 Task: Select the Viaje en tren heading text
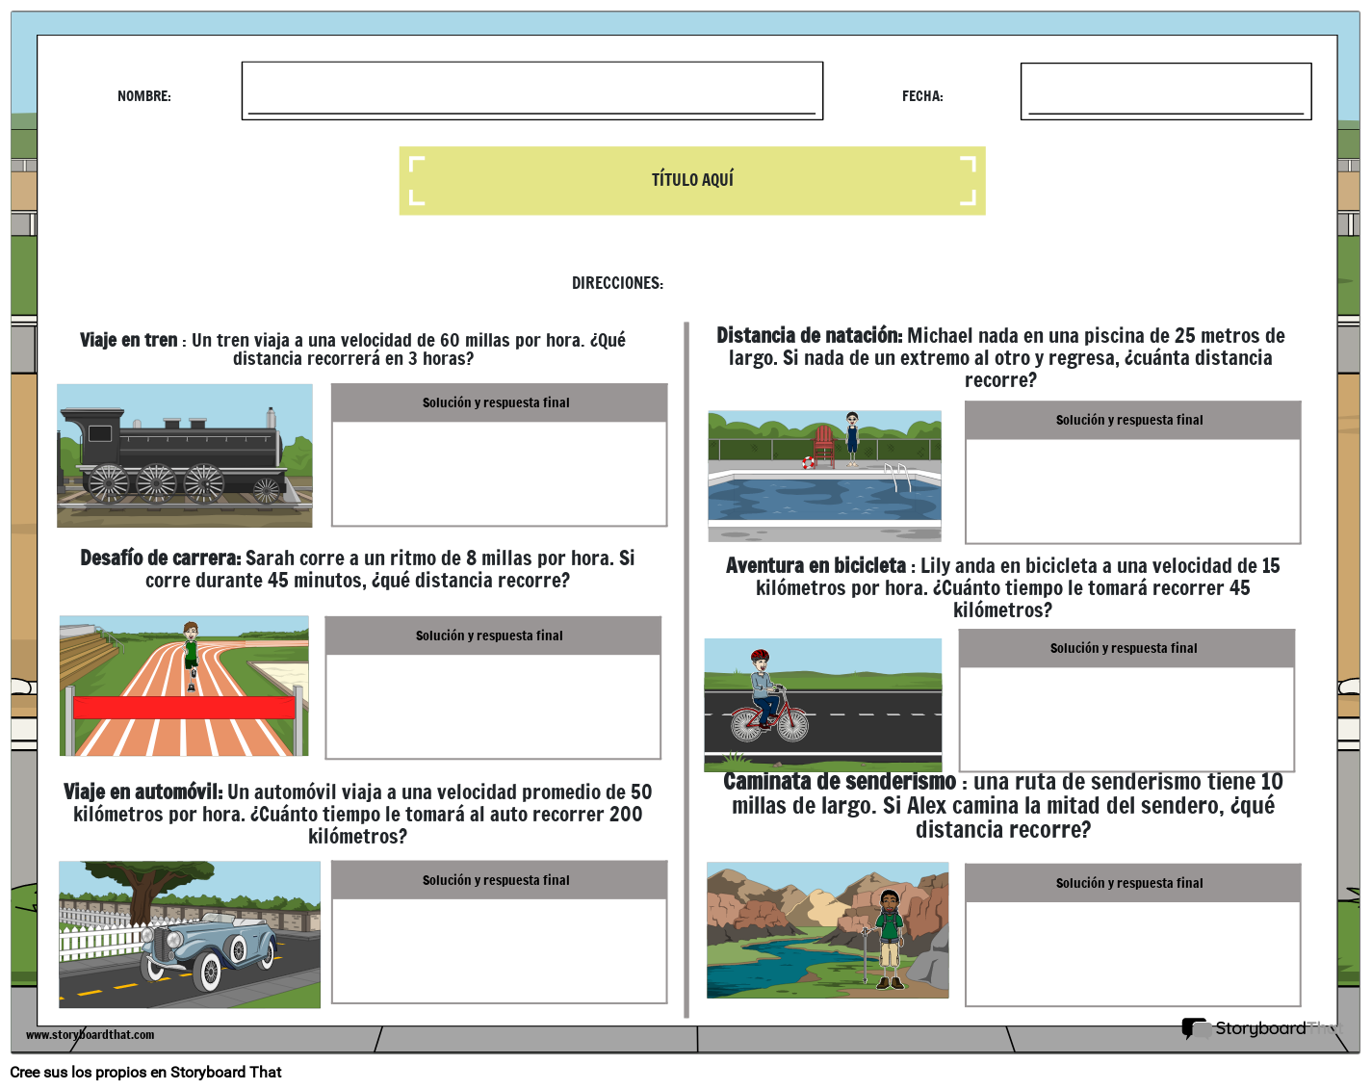pyautogui.click(x=129, y=340)
